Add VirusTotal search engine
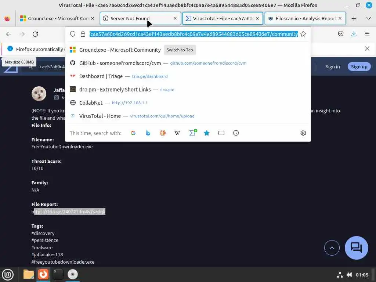 192,133
